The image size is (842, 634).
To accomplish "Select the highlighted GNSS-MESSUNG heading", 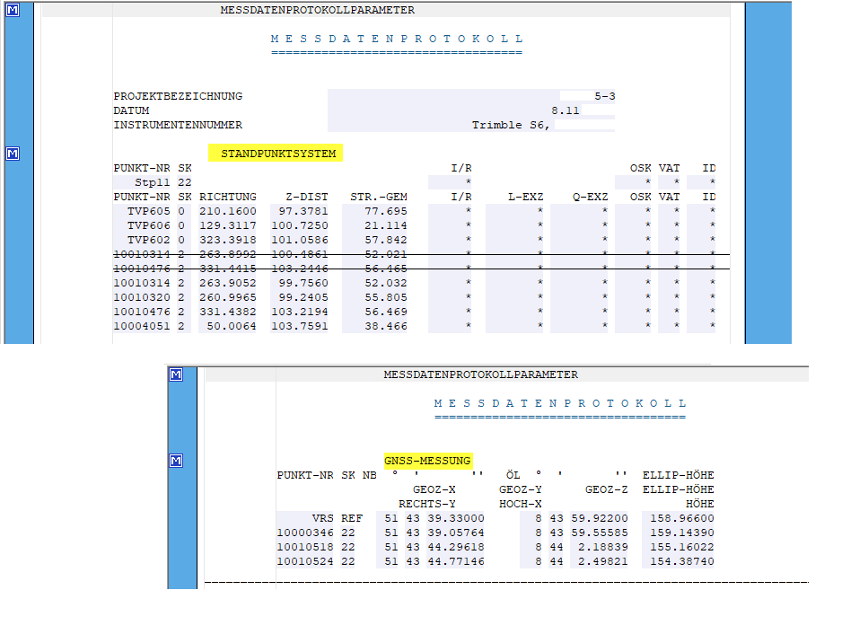I will tap(426, 461).
